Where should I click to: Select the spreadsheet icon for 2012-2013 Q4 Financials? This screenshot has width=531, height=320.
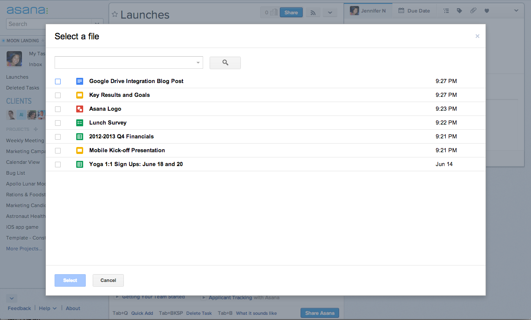pyautogui.click(x=80, y=136)
